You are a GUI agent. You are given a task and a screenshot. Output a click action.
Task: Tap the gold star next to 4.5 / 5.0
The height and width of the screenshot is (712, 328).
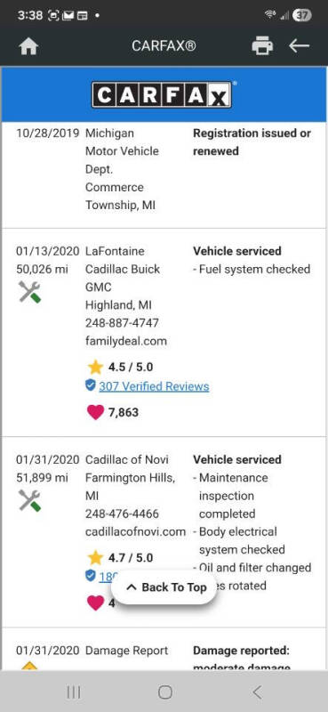tap(95, 367)
